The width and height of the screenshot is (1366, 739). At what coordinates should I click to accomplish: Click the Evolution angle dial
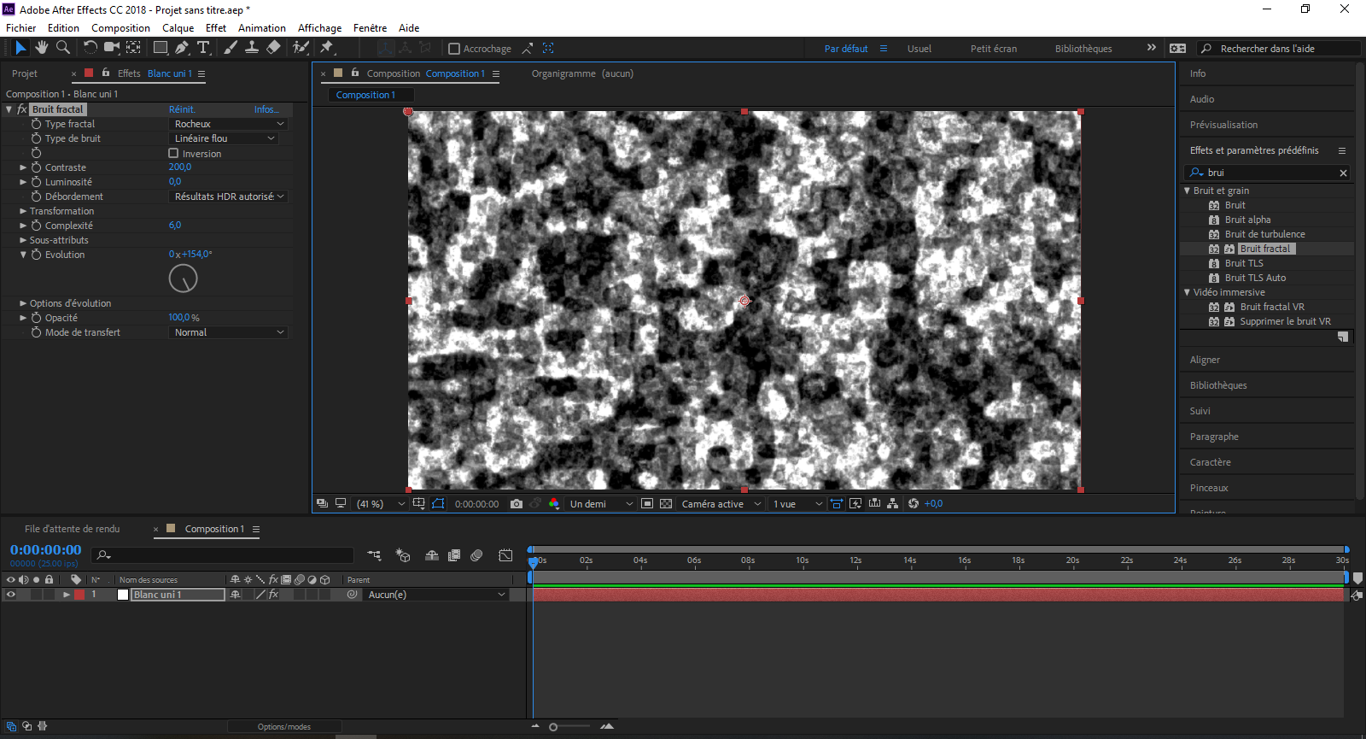click(184, 279)
